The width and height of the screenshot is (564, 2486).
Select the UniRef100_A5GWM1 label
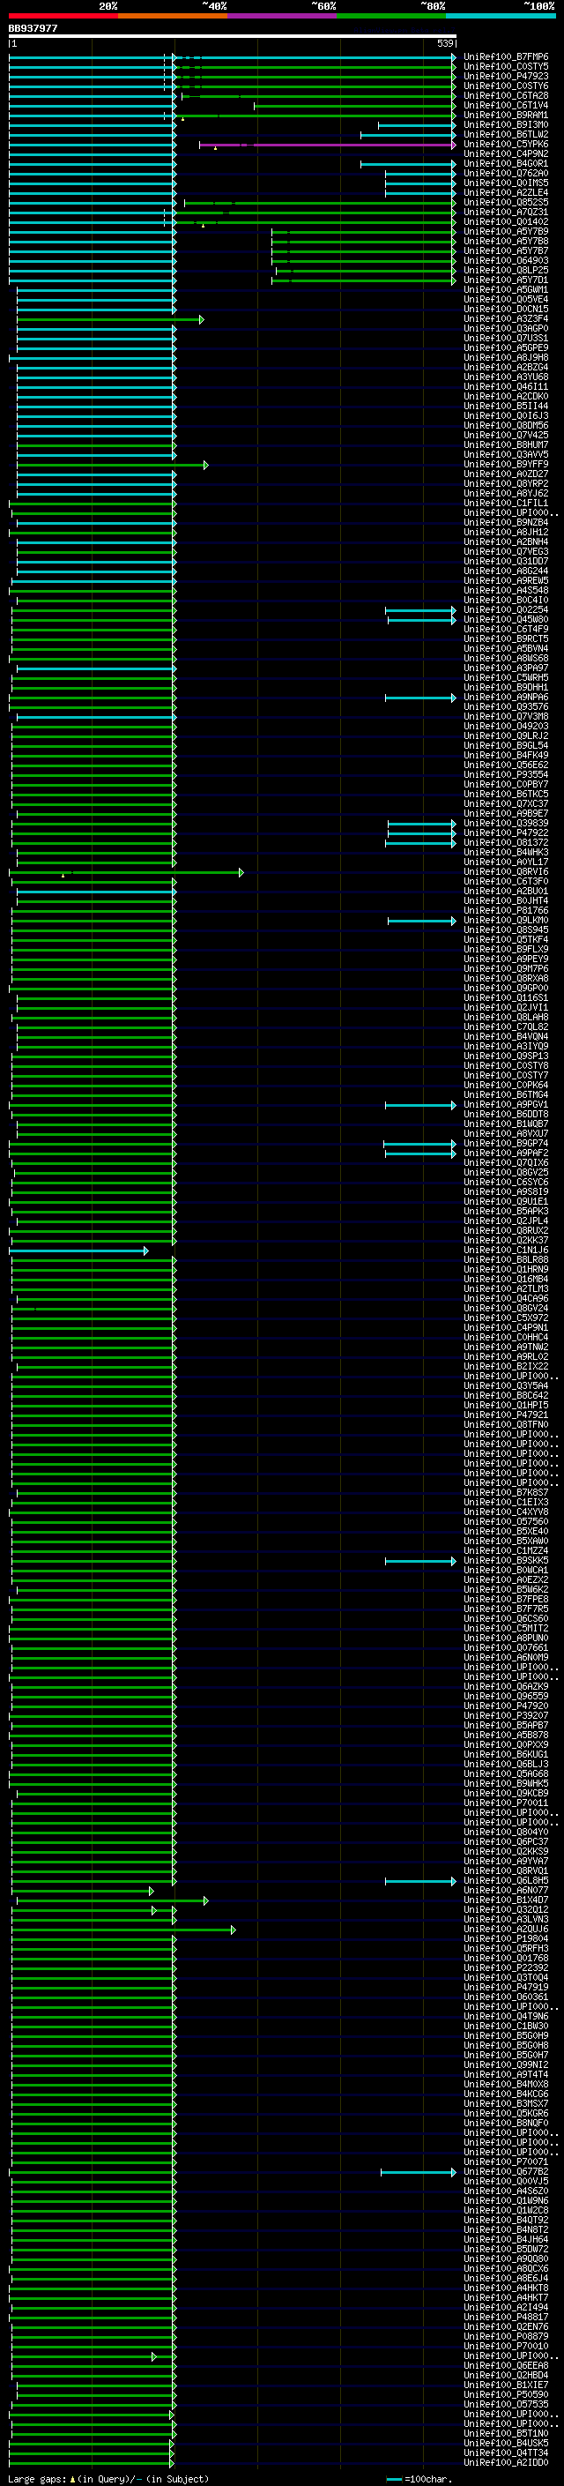click(x=505, y=289)
